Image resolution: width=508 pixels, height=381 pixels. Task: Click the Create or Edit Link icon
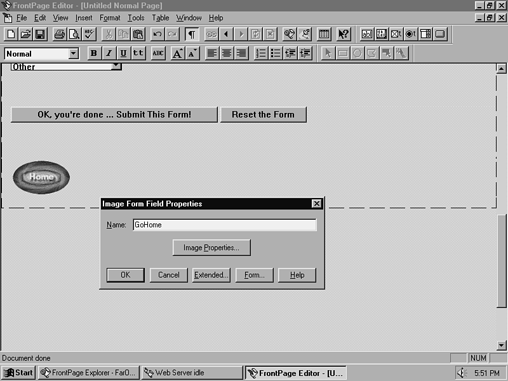click(x=211, y=34)
